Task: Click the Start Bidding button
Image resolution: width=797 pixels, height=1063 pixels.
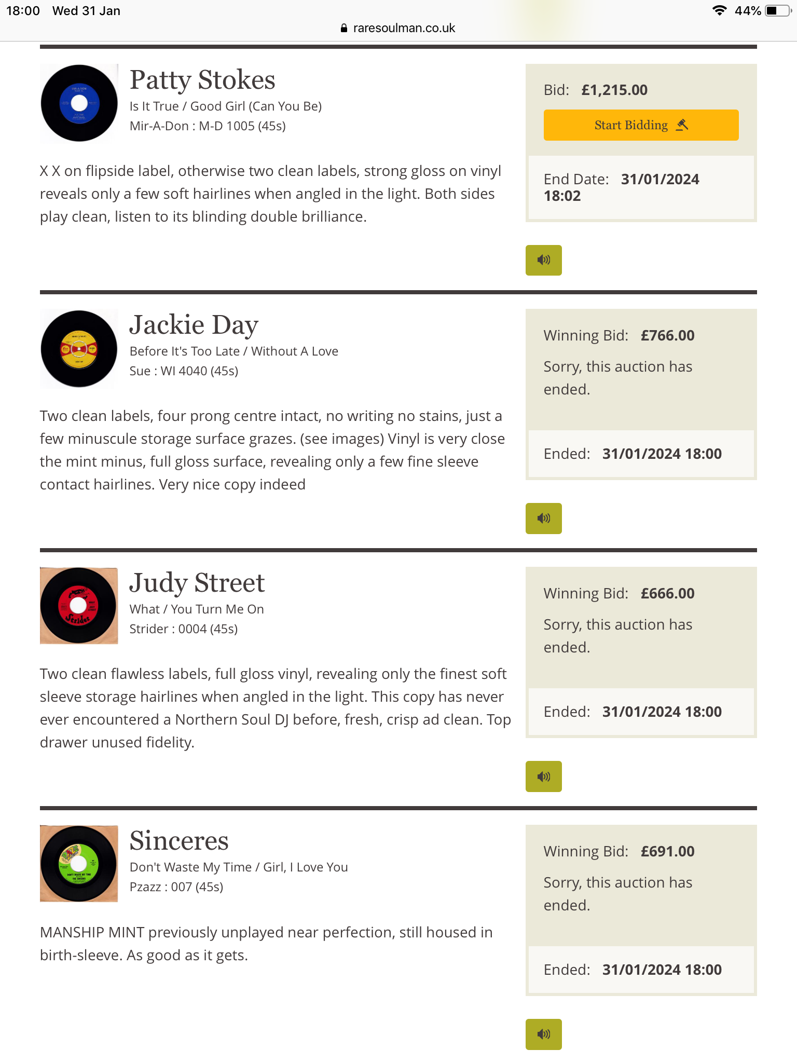Action: (x=641, y=125)
